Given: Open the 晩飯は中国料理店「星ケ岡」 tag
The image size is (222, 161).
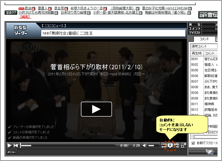Looking at the screenshot, I should 166,13.
